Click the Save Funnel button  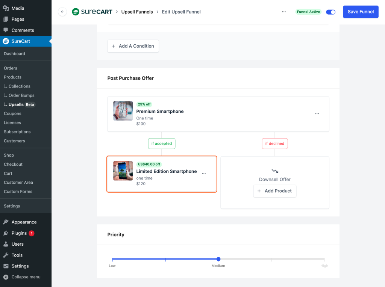361,12
